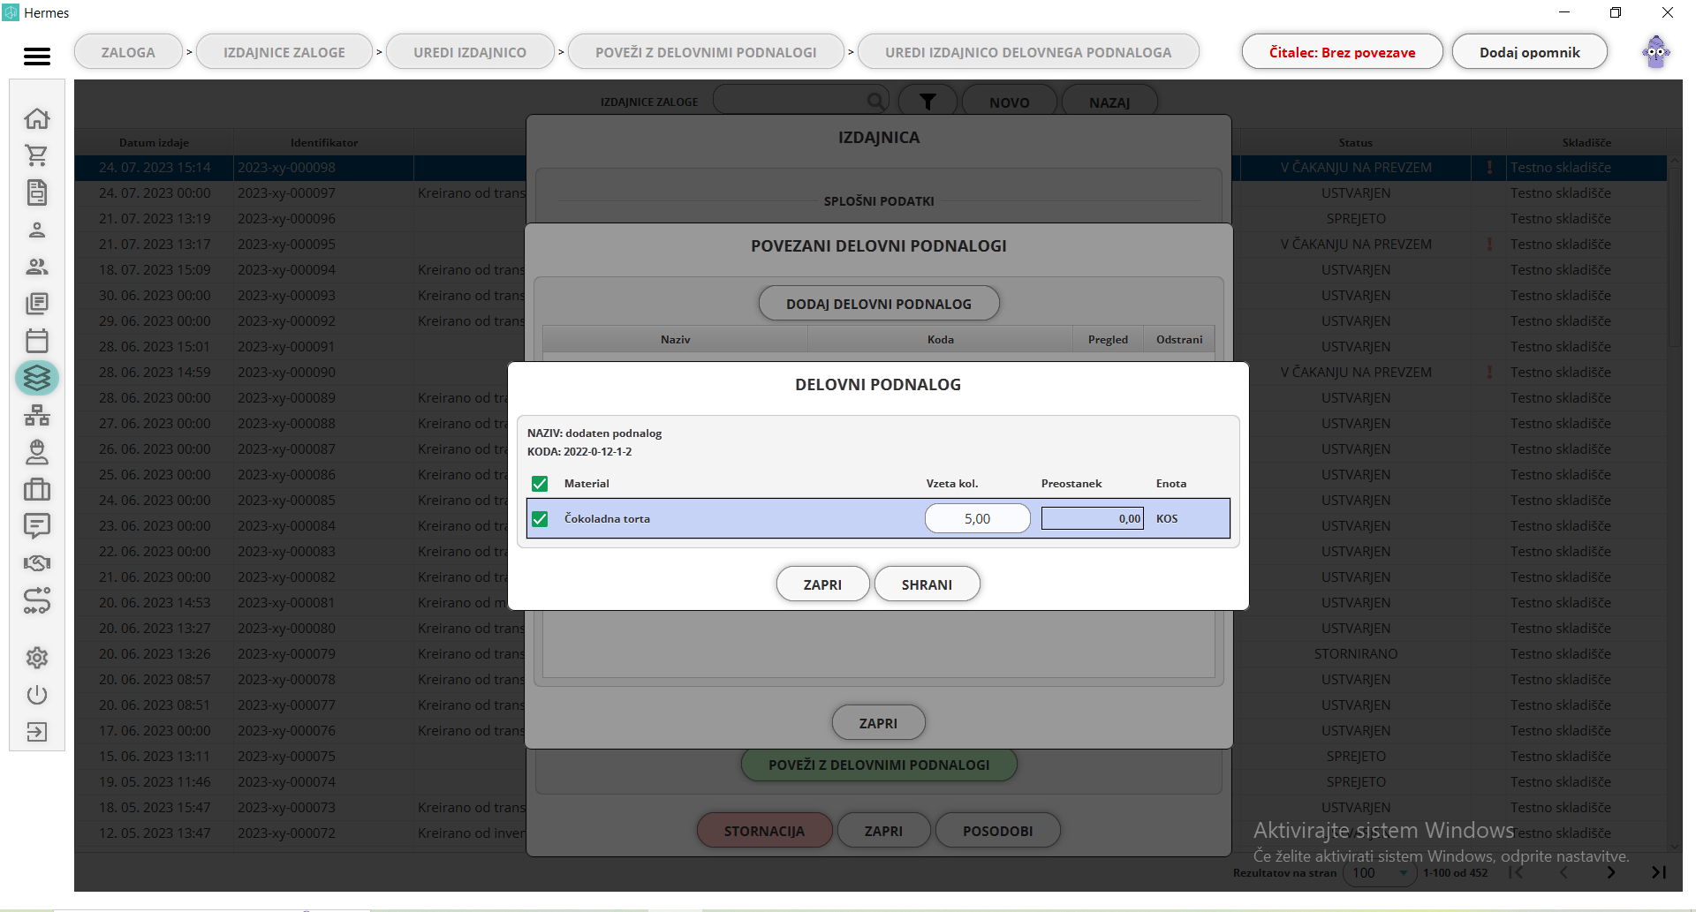Open the route path sidebar icon
Image resolution: width=1696 pixels, height=912 pixels.
click(x=37, y=601)
